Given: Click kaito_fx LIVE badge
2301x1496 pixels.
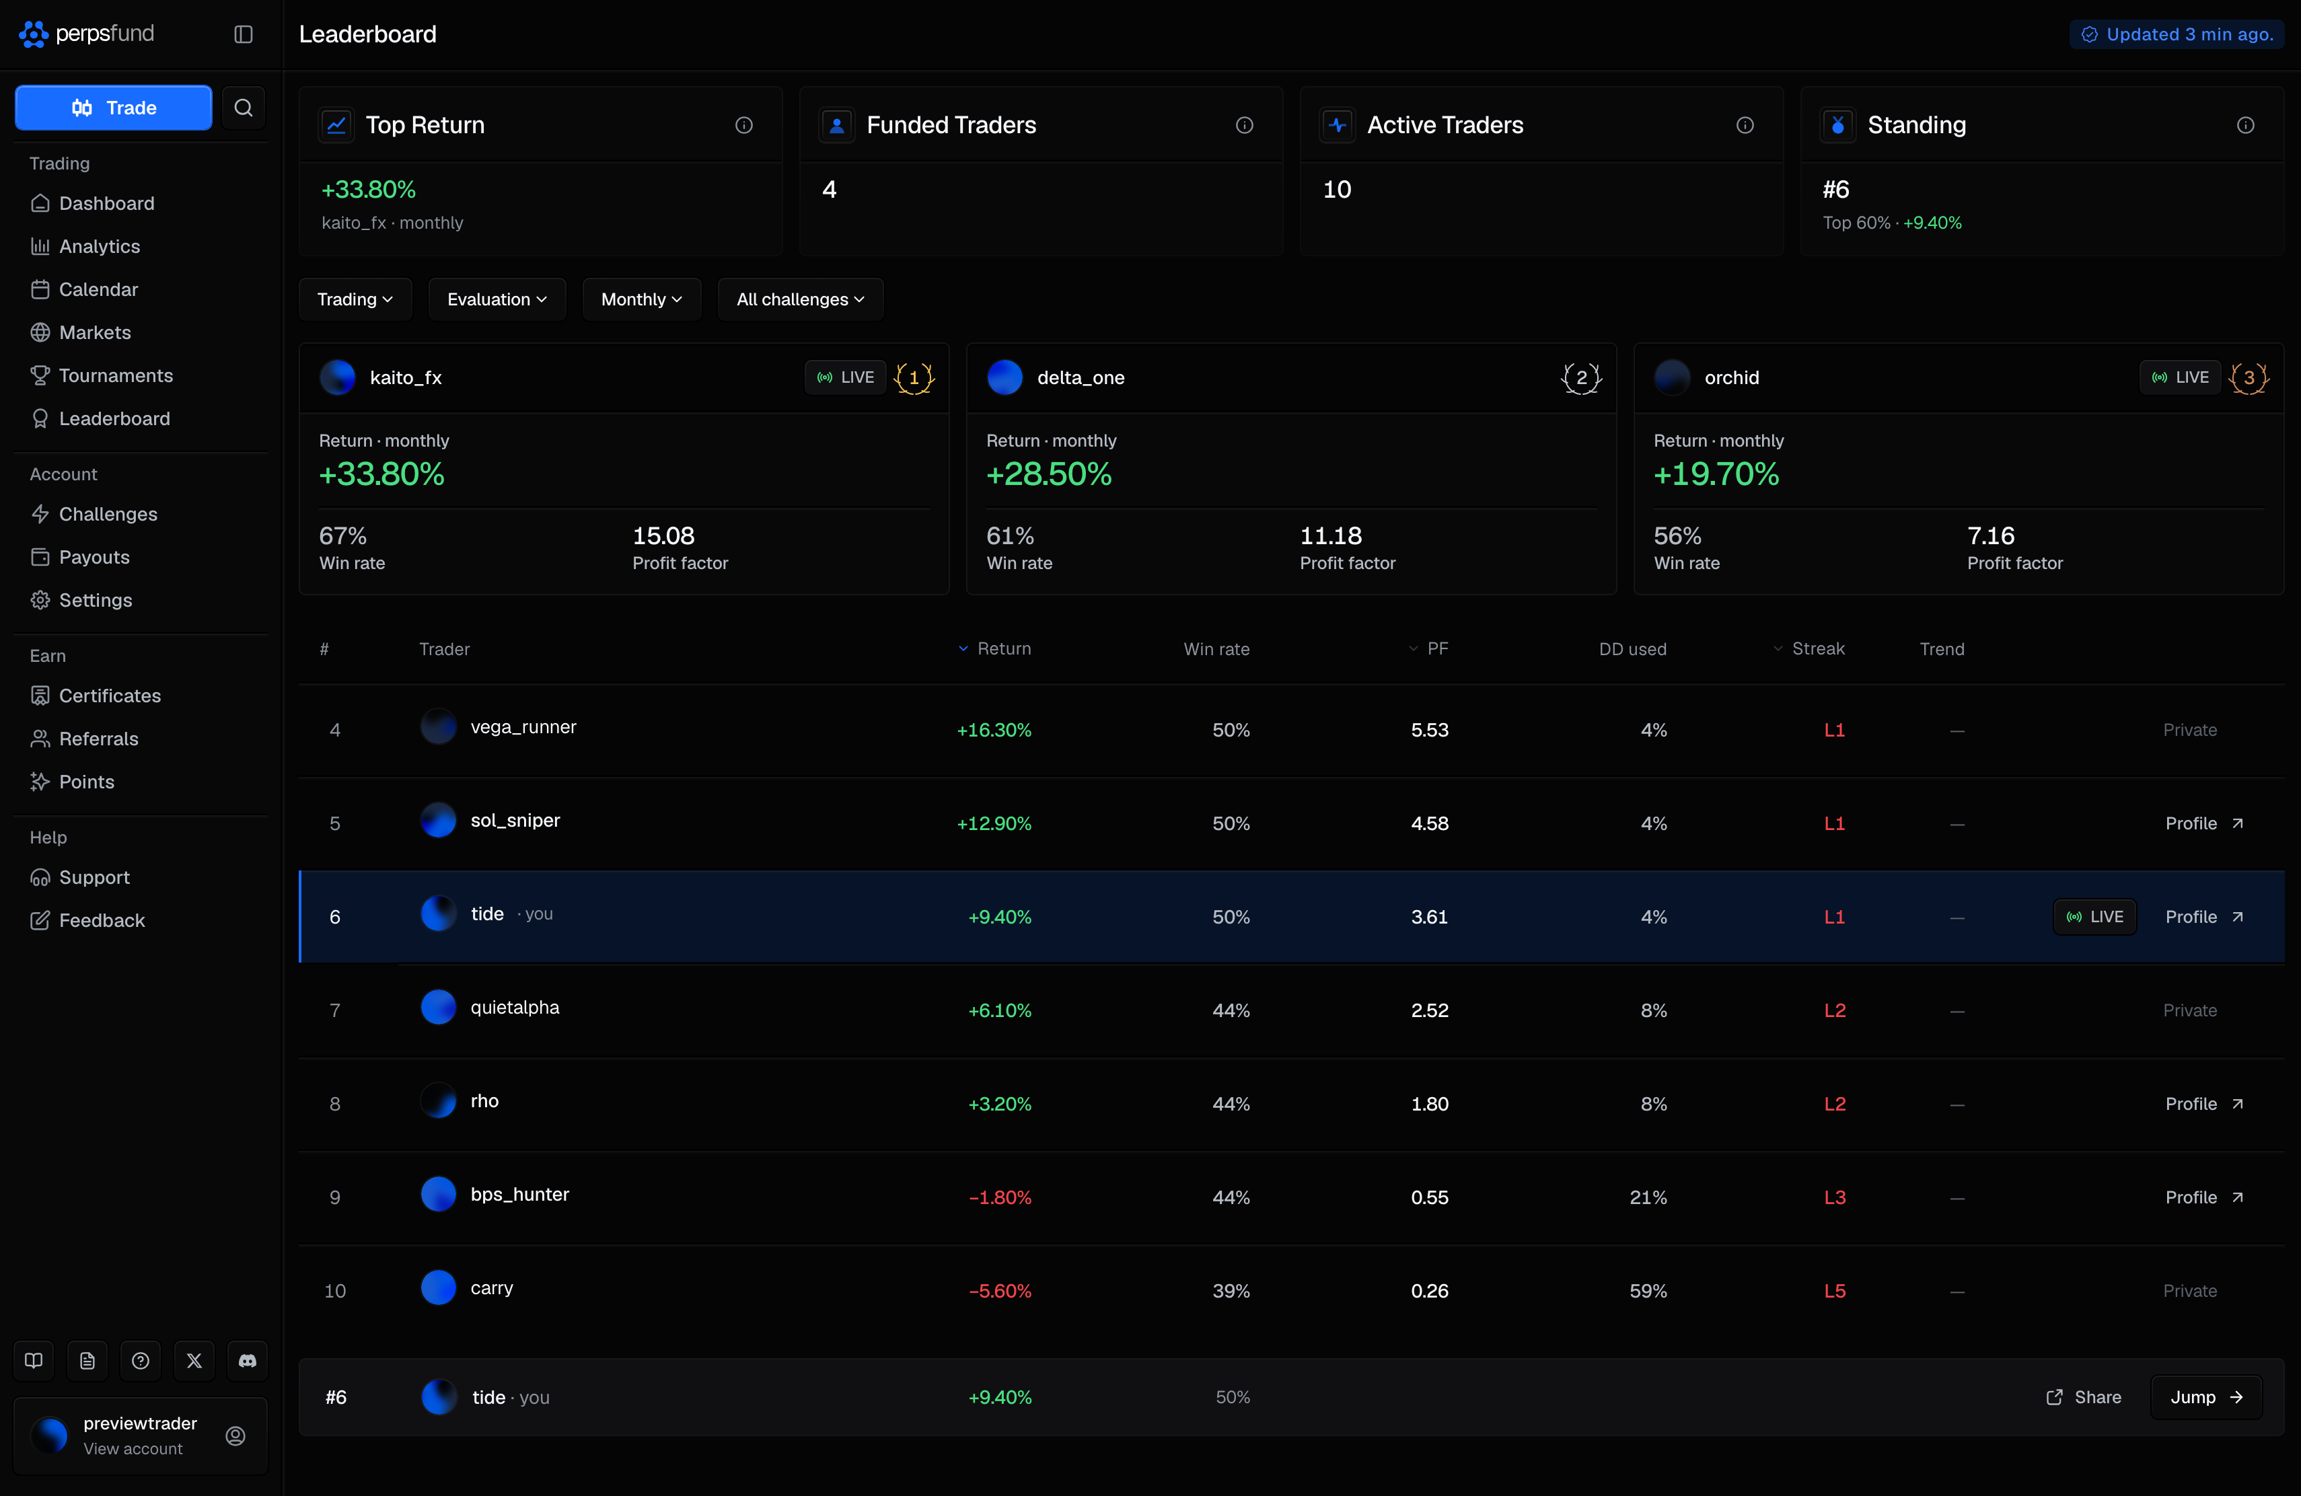Looking at the screenshot, I should tap(845, 378).
